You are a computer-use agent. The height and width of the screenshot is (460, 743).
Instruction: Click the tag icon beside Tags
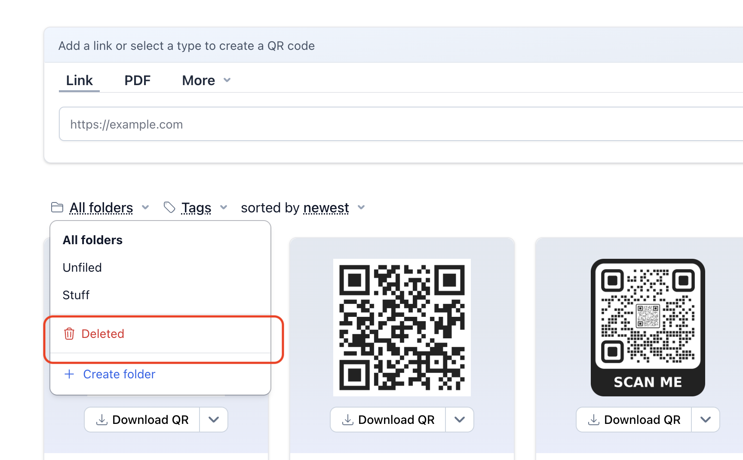[169, 208]
